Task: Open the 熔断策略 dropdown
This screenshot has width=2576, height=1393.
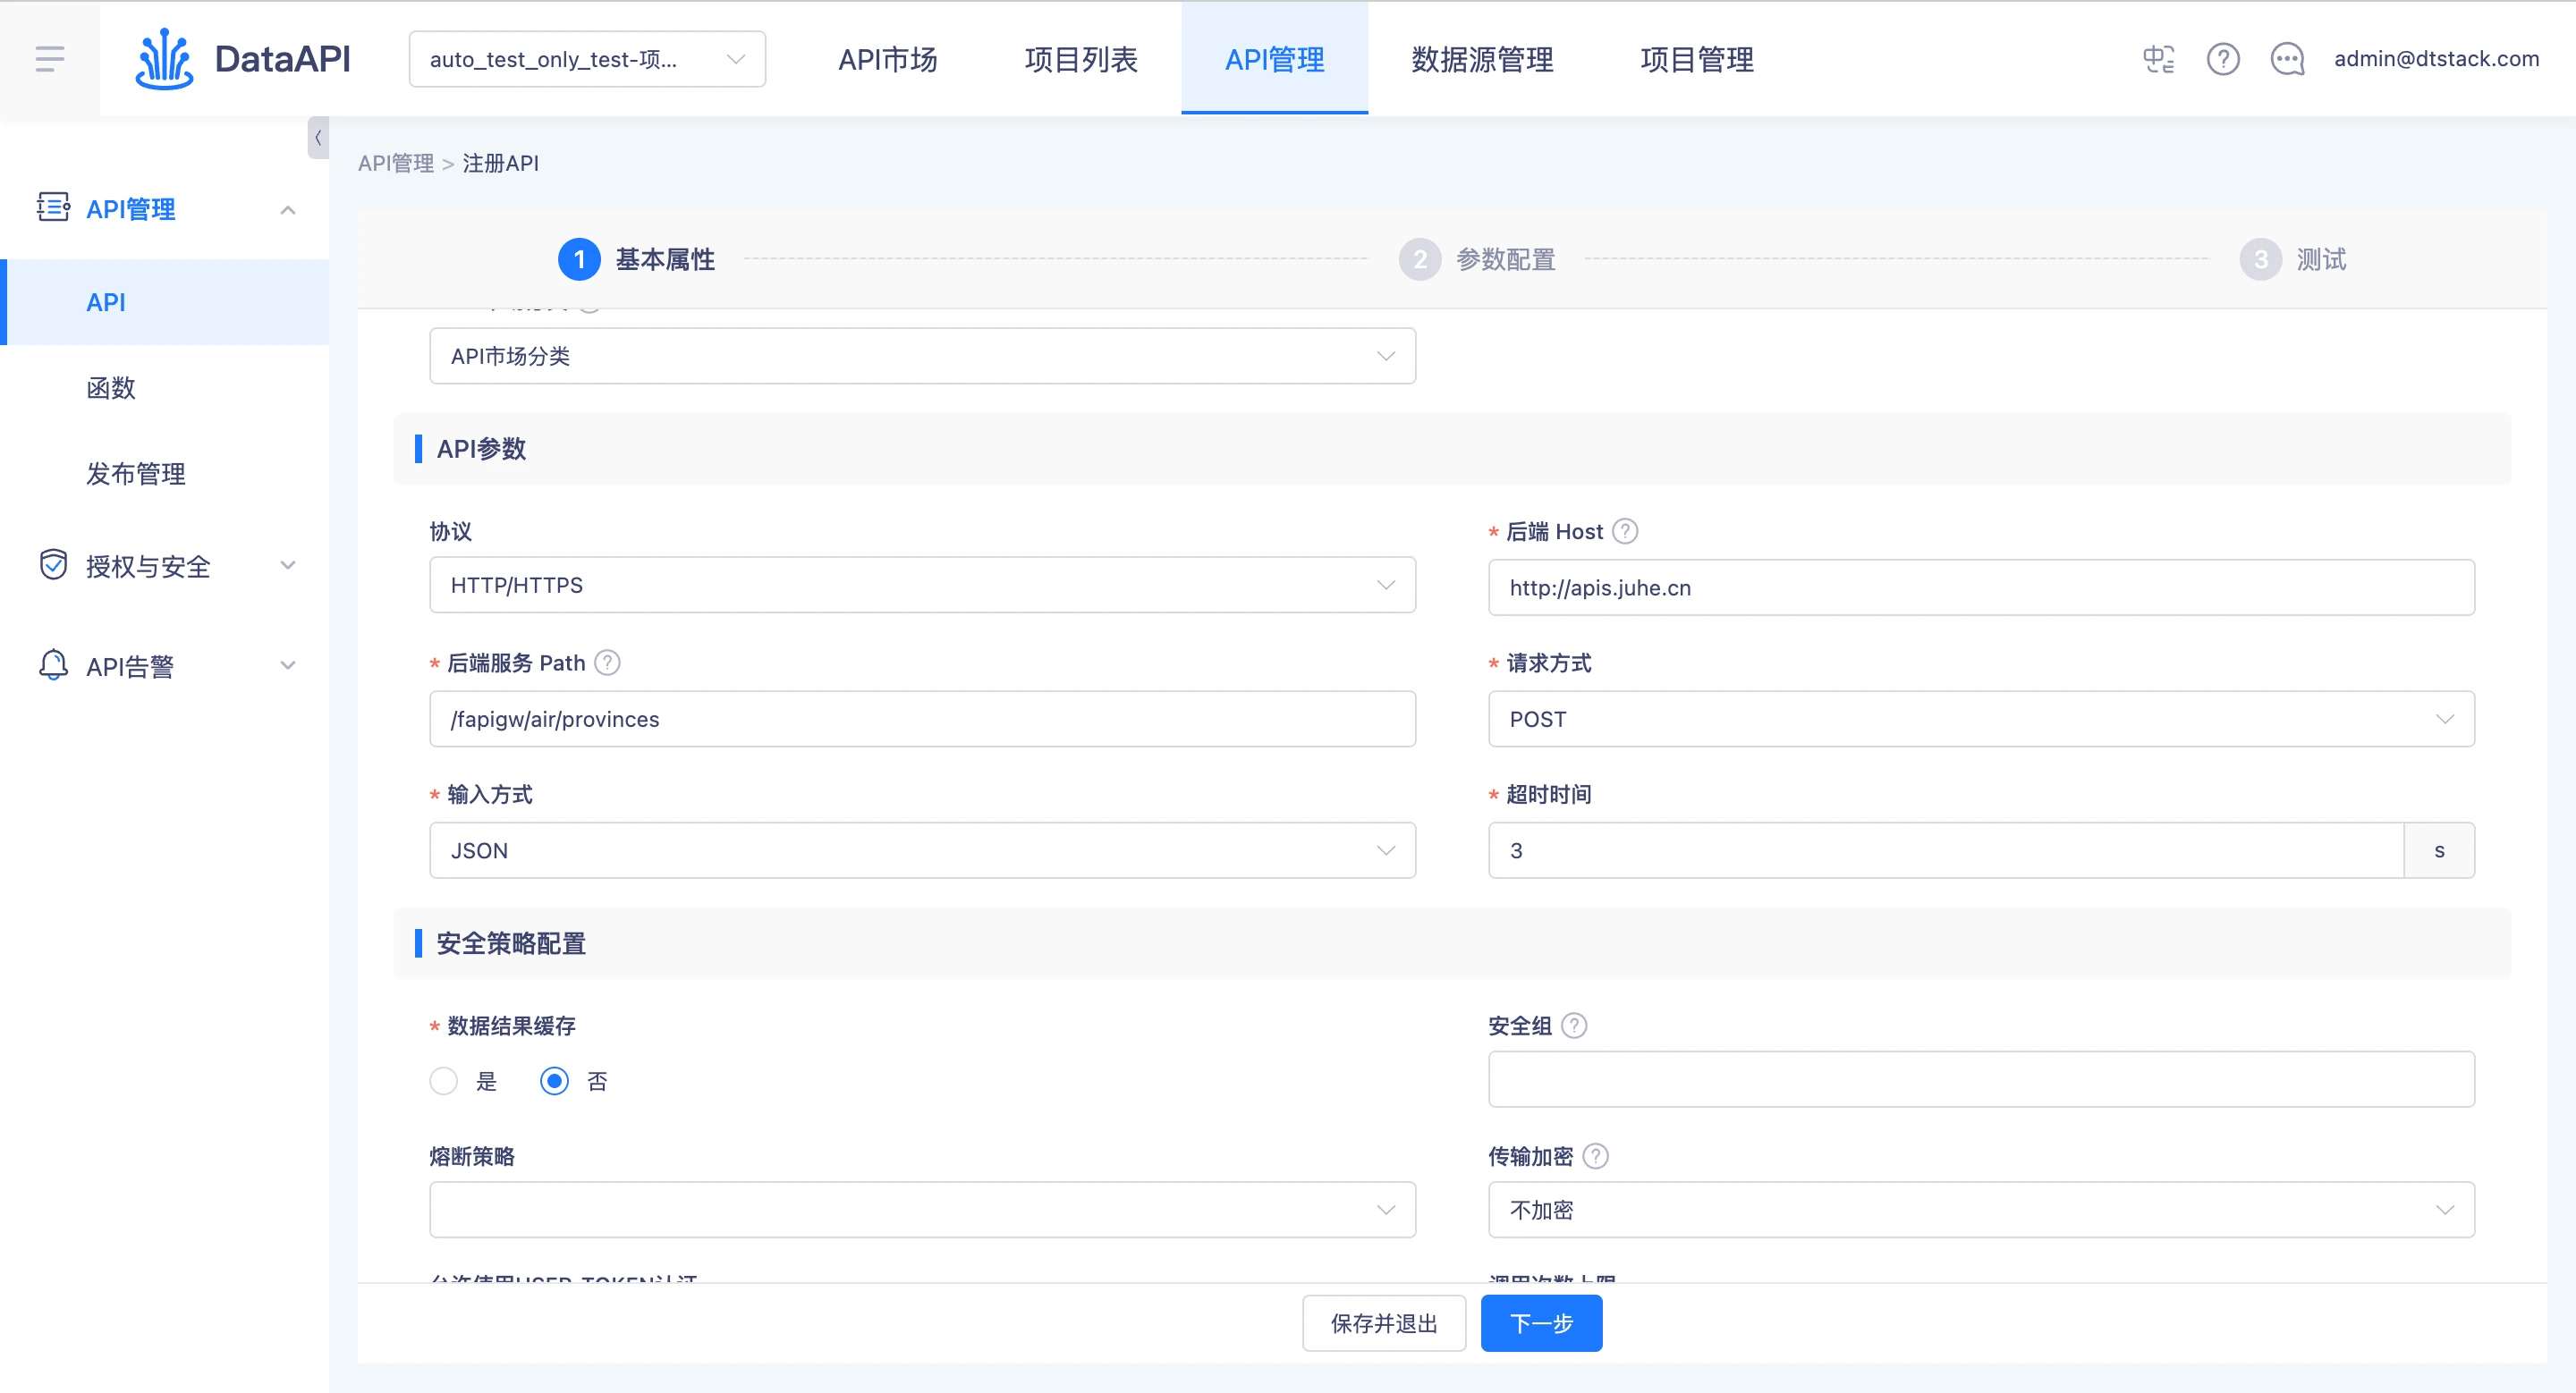Action: (922, 1210)
